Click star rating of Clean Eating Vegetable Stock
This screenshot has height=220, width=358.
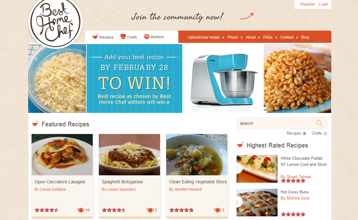point(181,210)
